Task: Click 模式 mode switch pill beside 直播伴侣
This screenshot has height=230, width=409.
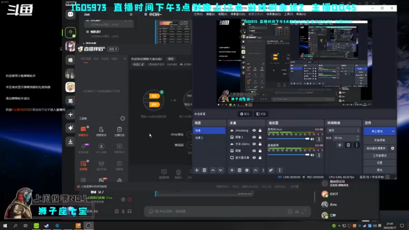Action: pyautogui.click(x=113, y=49)
